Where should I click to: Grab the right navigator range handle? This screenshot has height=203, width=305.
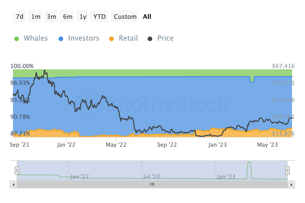pyautogui.click(x=287, y=170)
